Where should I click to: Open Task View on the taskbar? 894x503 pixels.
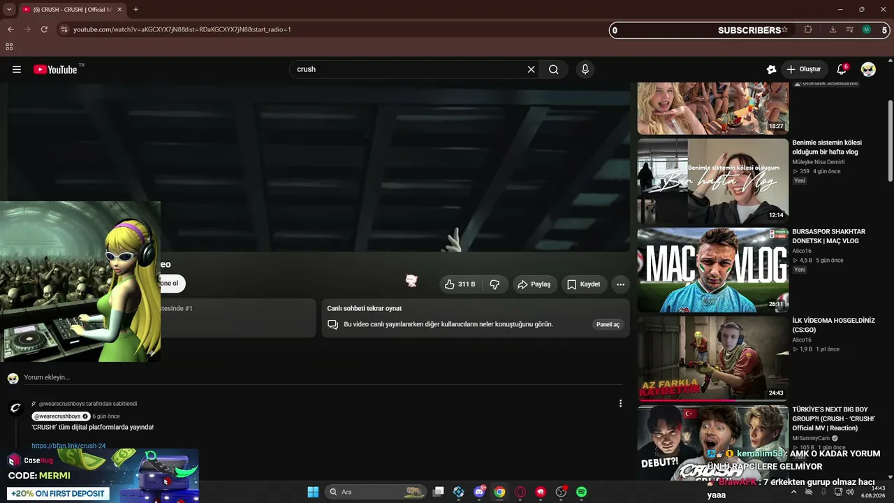[438, 492]
